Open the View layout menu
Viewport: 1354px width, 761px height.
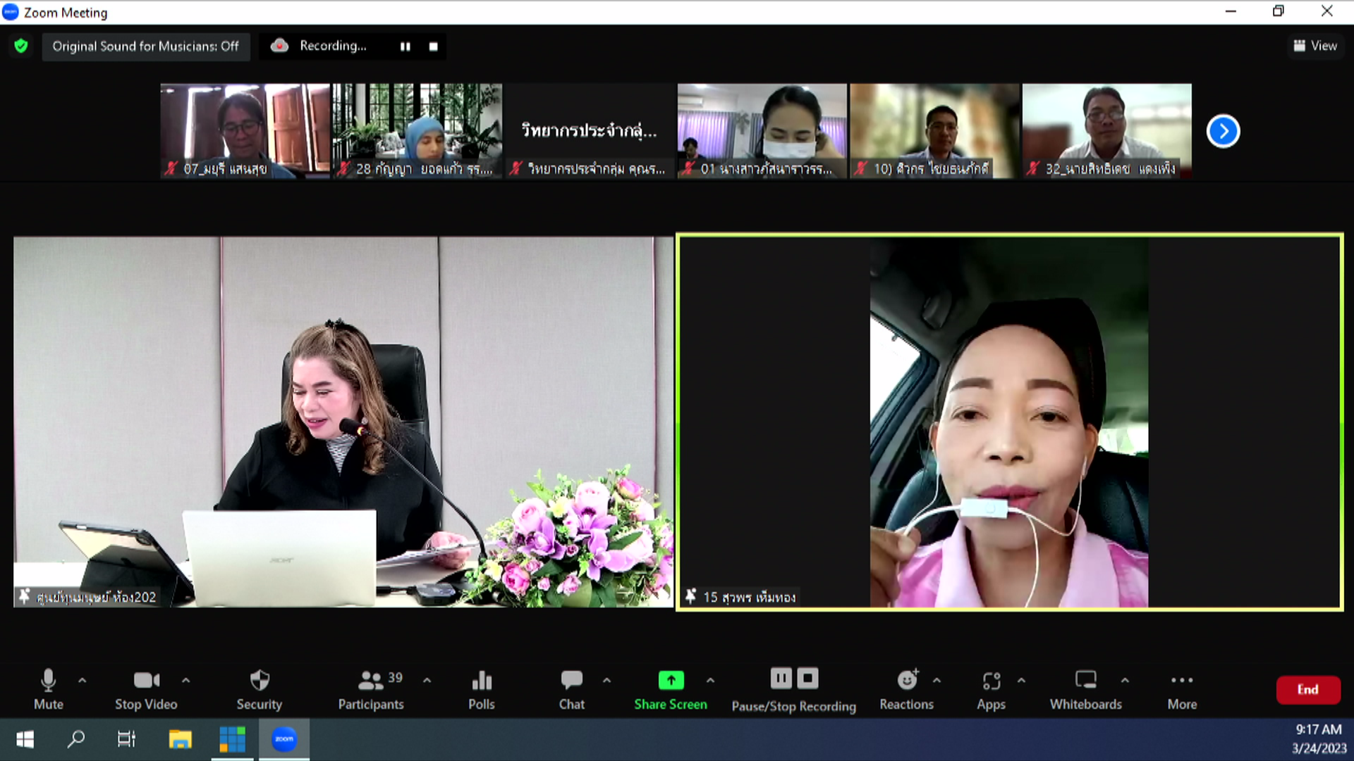point(1315,46)
